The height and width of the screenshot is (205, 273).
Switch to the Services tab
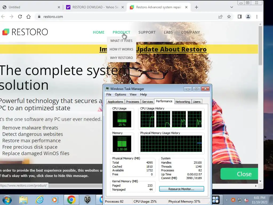click(147, 102)
